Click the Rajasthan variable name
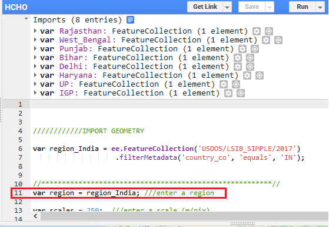 coord(81,31)
